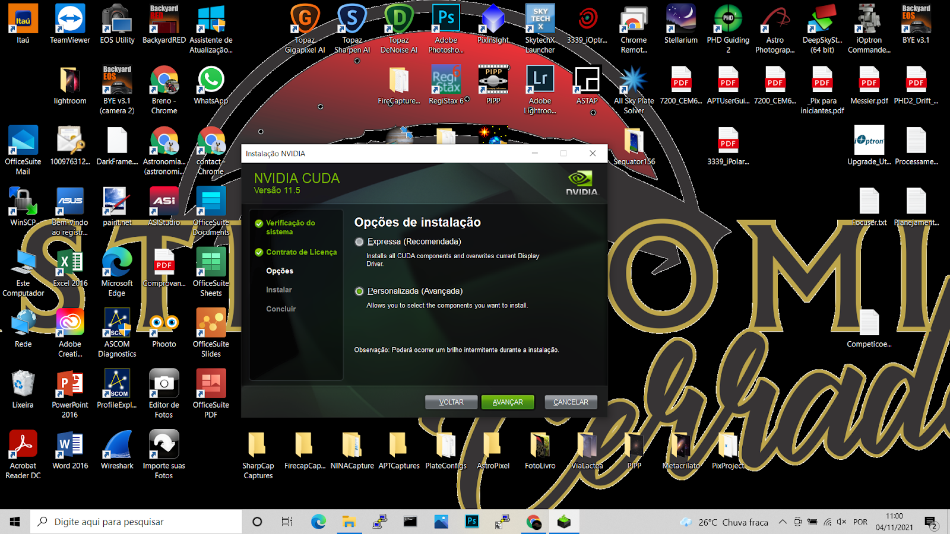This screenshot has height=534, width=950.
Task: Open the SkytechX Launcher icon
Action: coord(540,28)
